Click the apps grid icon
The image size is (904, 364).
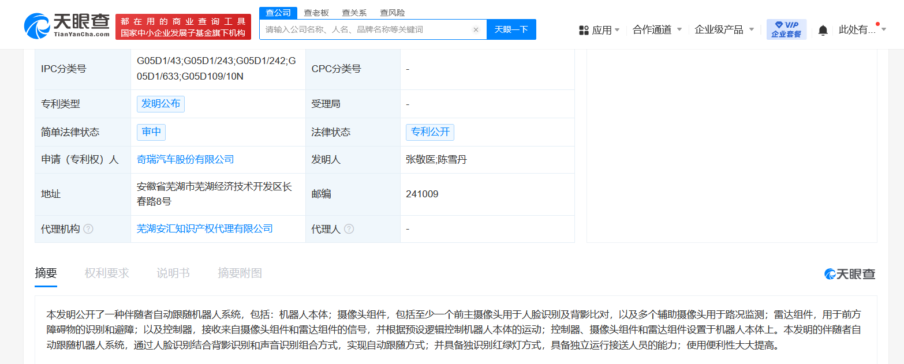coord(583,30)
